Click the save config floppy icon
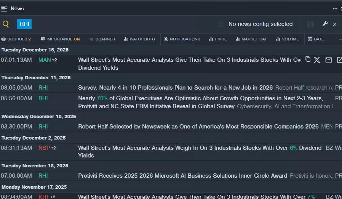Screen dimensions: 342x199 (310, 24)
